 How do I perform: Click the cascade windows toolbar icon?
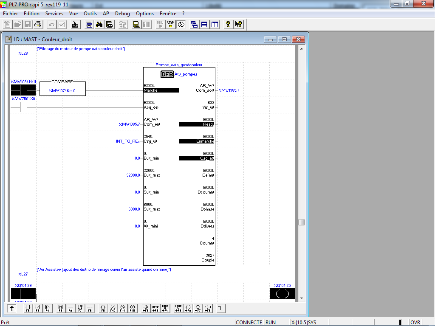click(194, 25)
